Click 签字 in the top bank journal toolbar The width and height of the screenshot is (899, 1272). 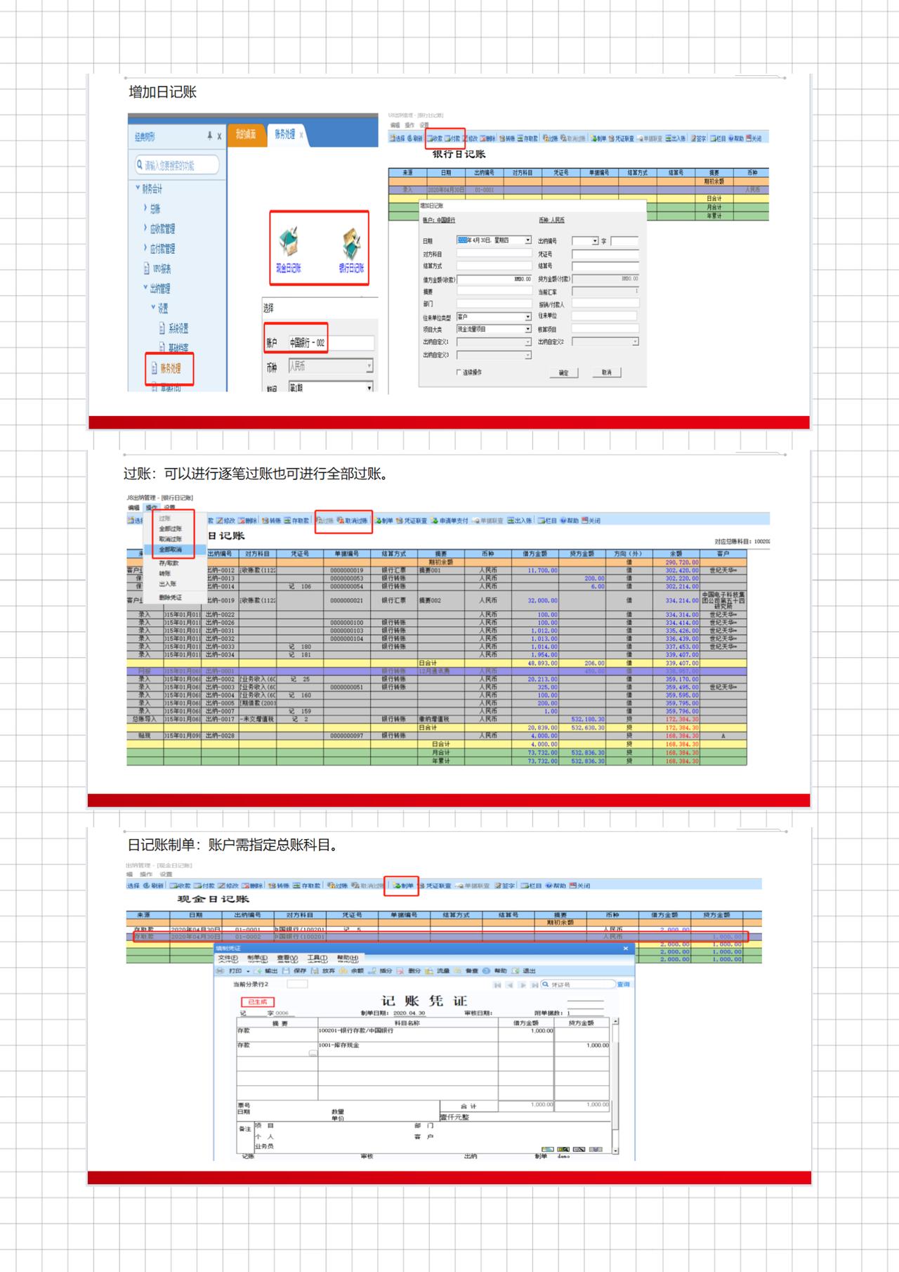[x=697, y=139]
